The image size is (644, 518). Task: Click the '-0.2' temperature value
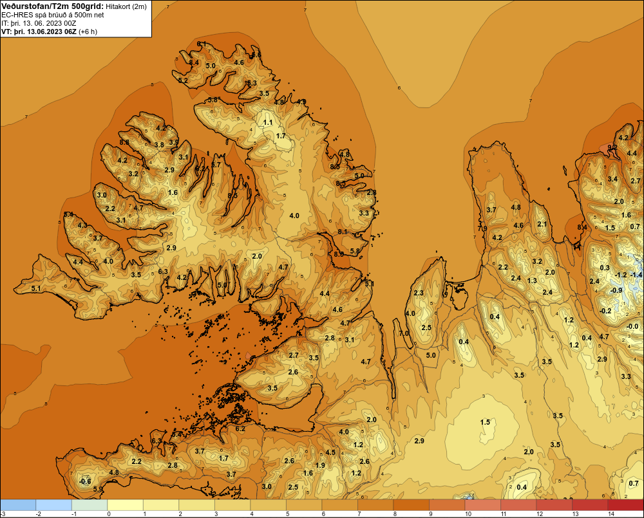click(606, 311)
